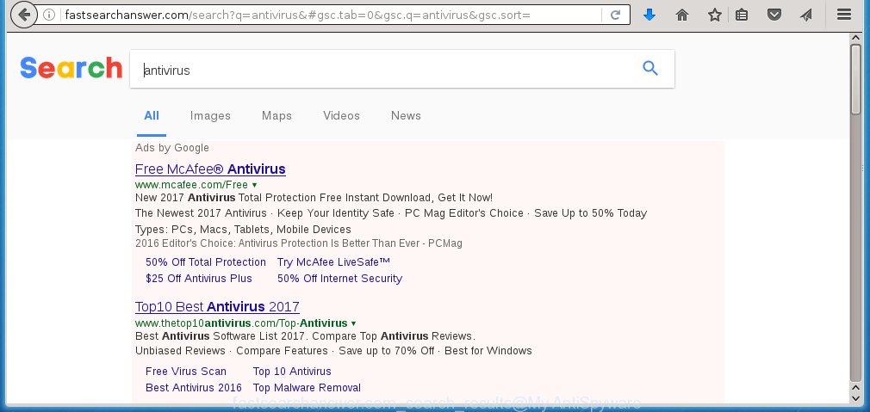Click the Types: PCs, Macs, Tablets line
Screen dimensions: 870x412
click(x=243, y=230)
